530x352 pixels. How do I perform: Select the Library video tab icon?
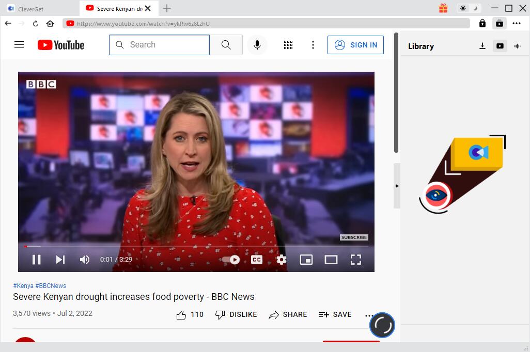pos(500,46)
